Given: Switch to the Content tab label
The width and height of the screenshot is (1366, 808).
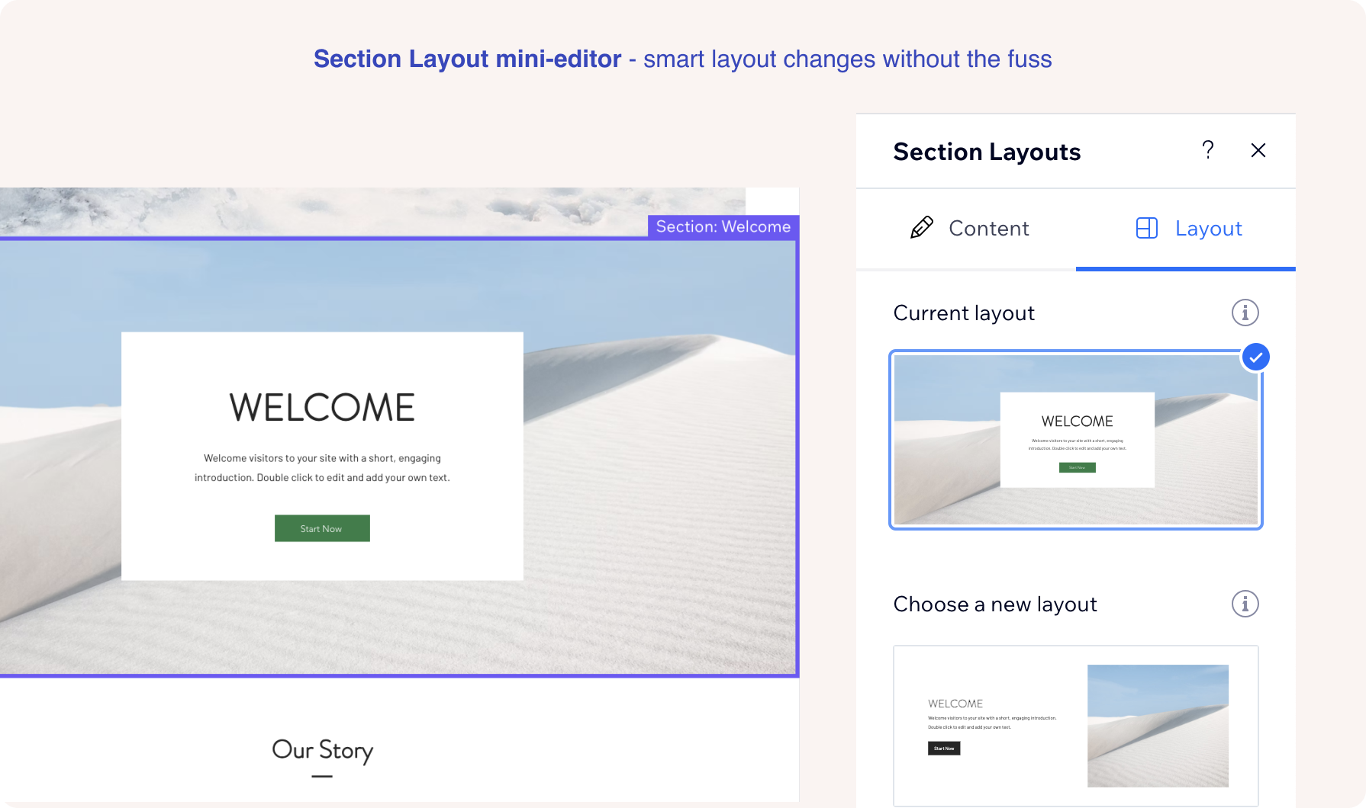Looking at the screenshot, I should pyautogui.click(x=988, y=228).
